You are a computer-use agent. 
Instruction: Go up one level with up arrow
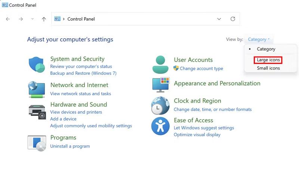[x=44, y=19]
